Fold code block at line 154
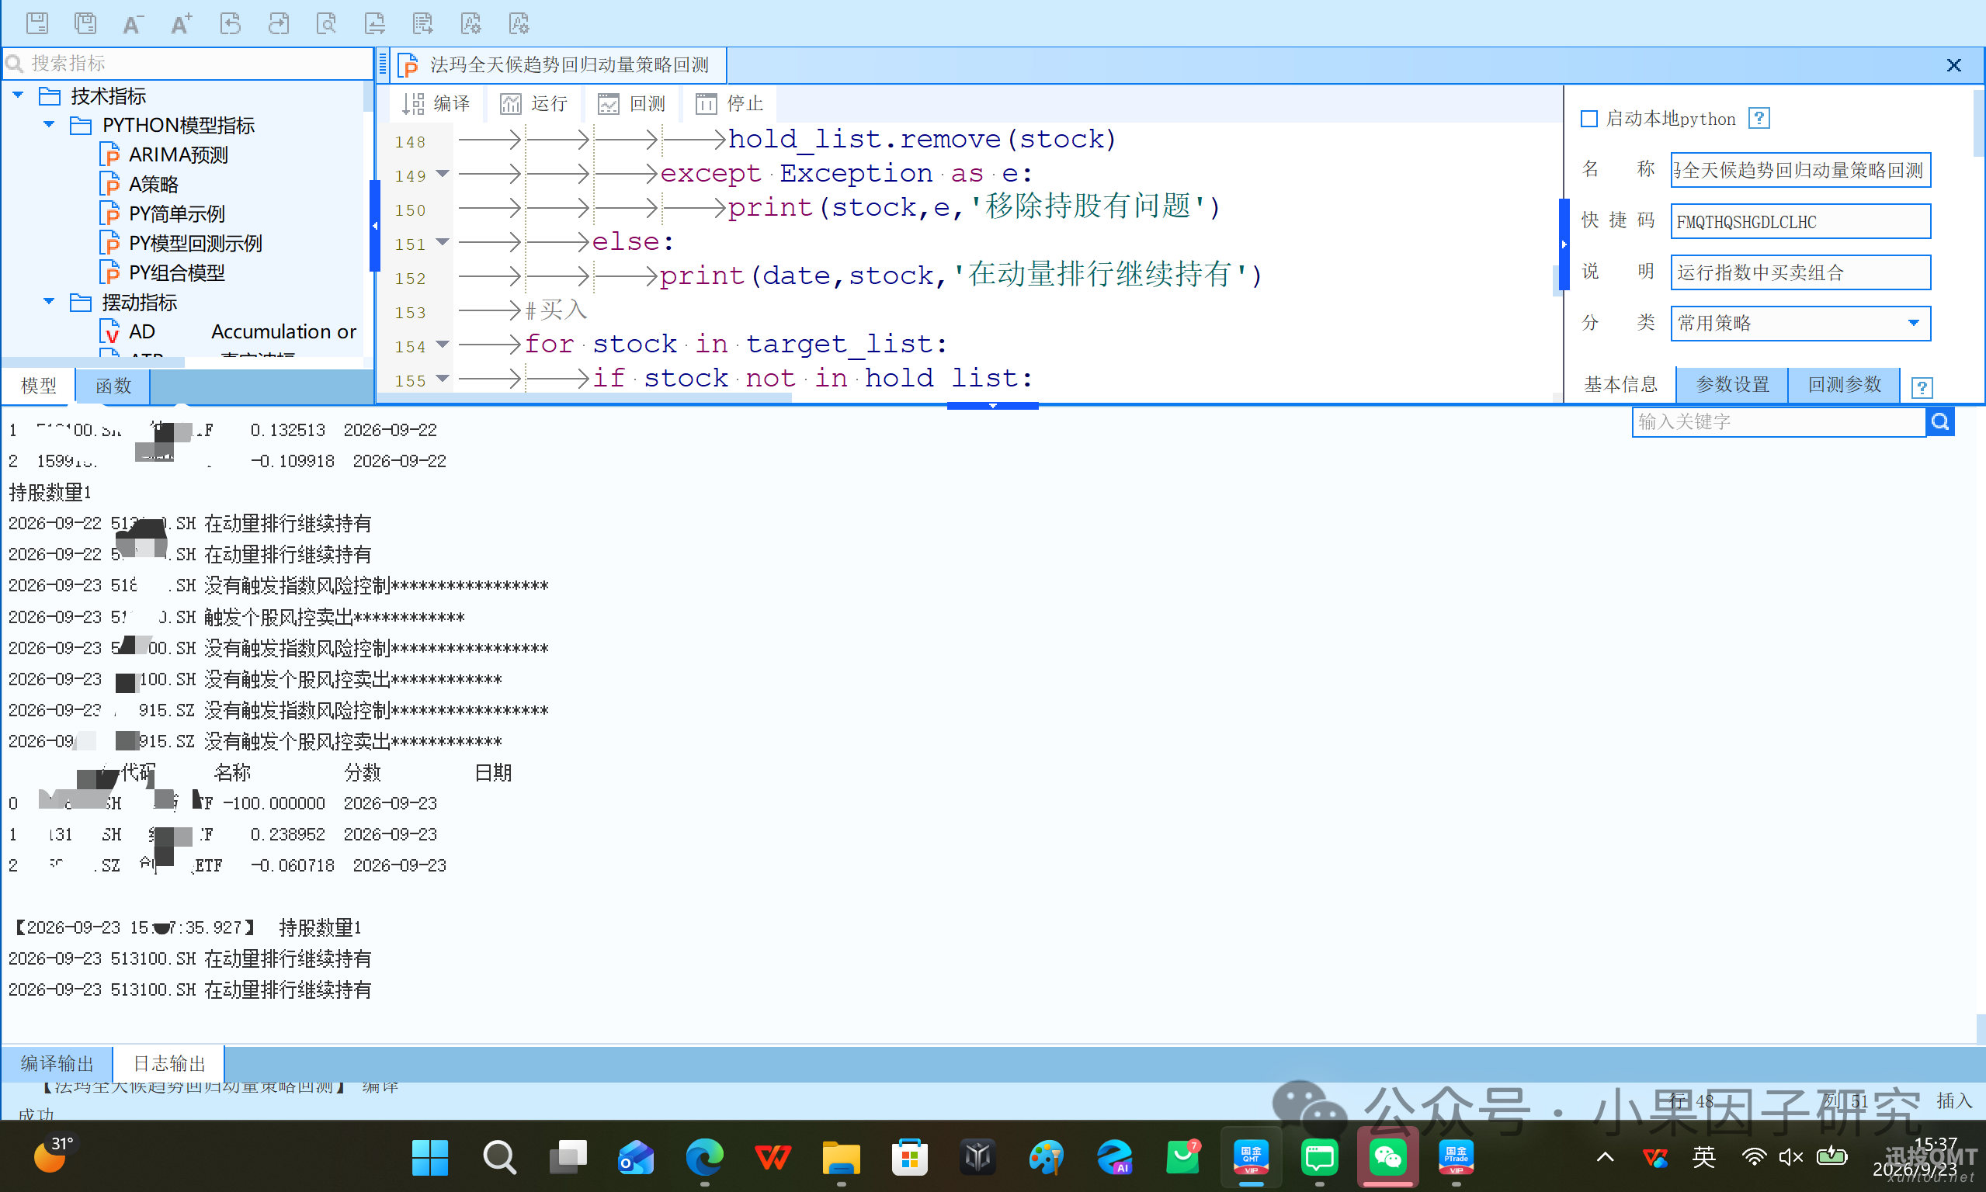The height and width of the screenshot is (1192, 1986). click(x=443, y=345)
